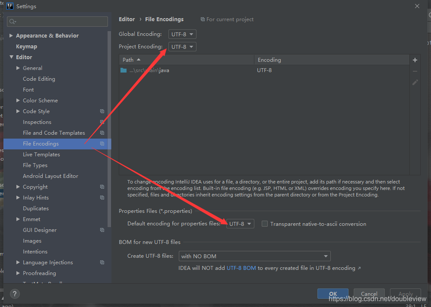Click Editor in the breadcrumb
This screenshot has width=431, height=307.
(127, 19)
